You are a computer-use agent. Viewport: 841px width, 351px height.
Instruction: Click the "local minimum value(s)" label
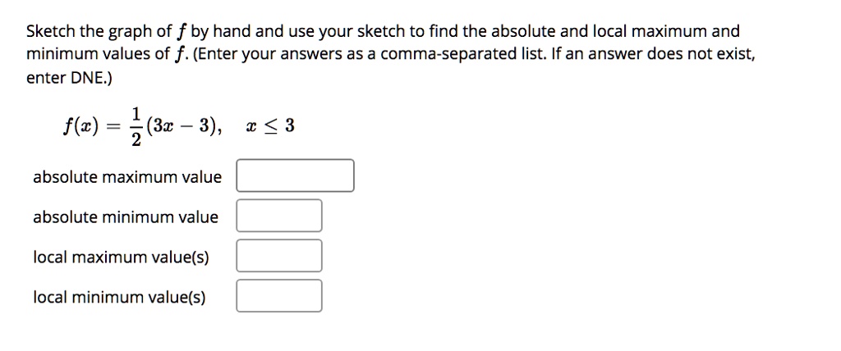pyautogui.click(x=119, y=298)
